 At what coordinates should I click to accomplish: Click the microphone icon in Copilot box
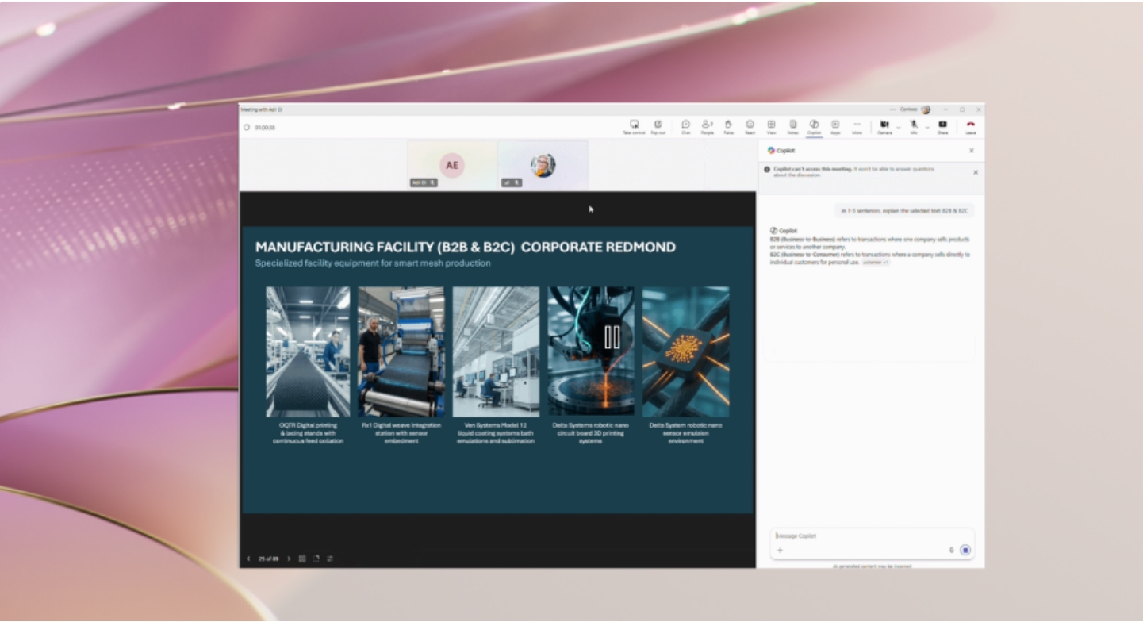pyautogui.click(x=951, y=551)
